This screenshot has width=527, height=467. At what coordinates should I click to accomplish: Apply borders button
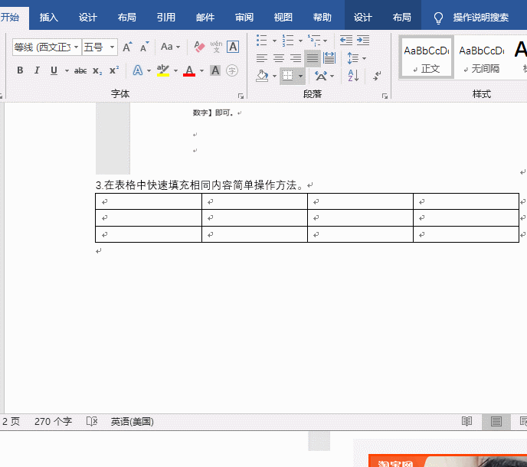pos(288,76)
